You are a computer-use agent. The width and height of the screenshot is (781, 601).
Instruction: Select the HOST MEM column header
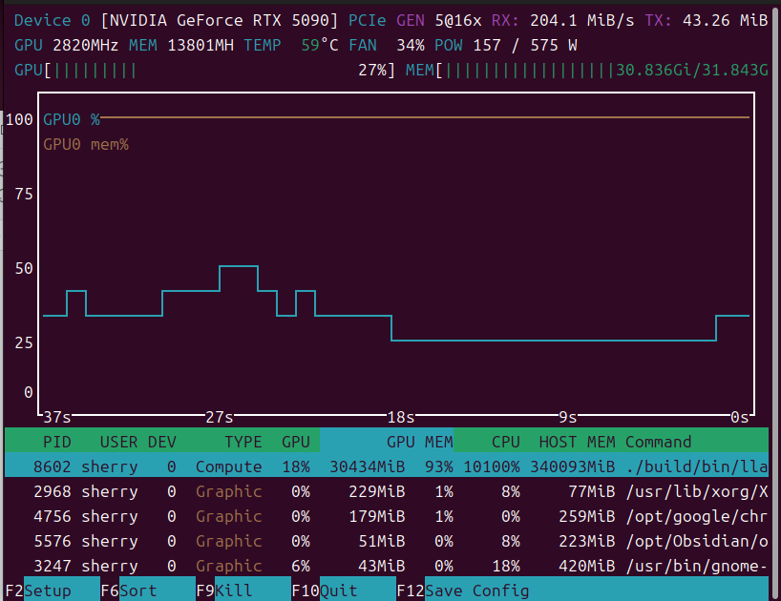[x=577, y=442]
